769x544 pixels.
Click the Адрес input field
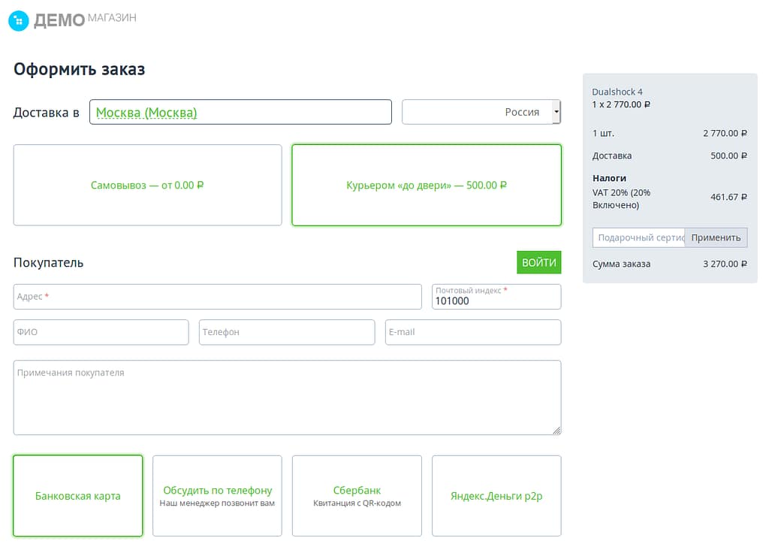tap(217, 297)
